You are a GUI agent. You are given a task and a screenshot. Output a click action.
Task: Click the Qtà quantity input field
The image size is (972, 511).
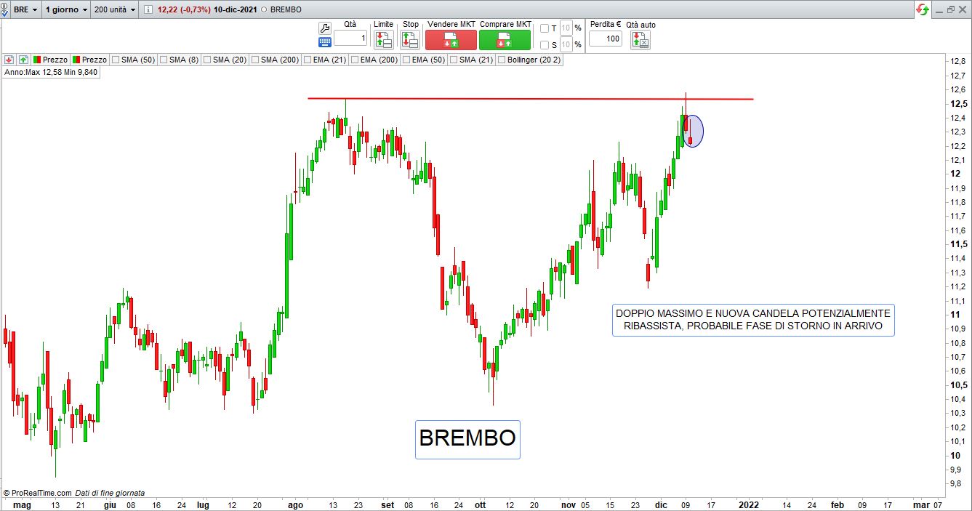(x=350, y=39)
